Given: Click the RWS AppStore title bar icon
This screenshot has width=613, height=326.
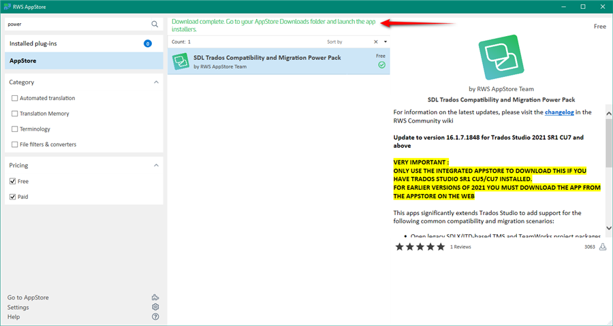Looking at the screenshot, I should (x=7, y=7).
